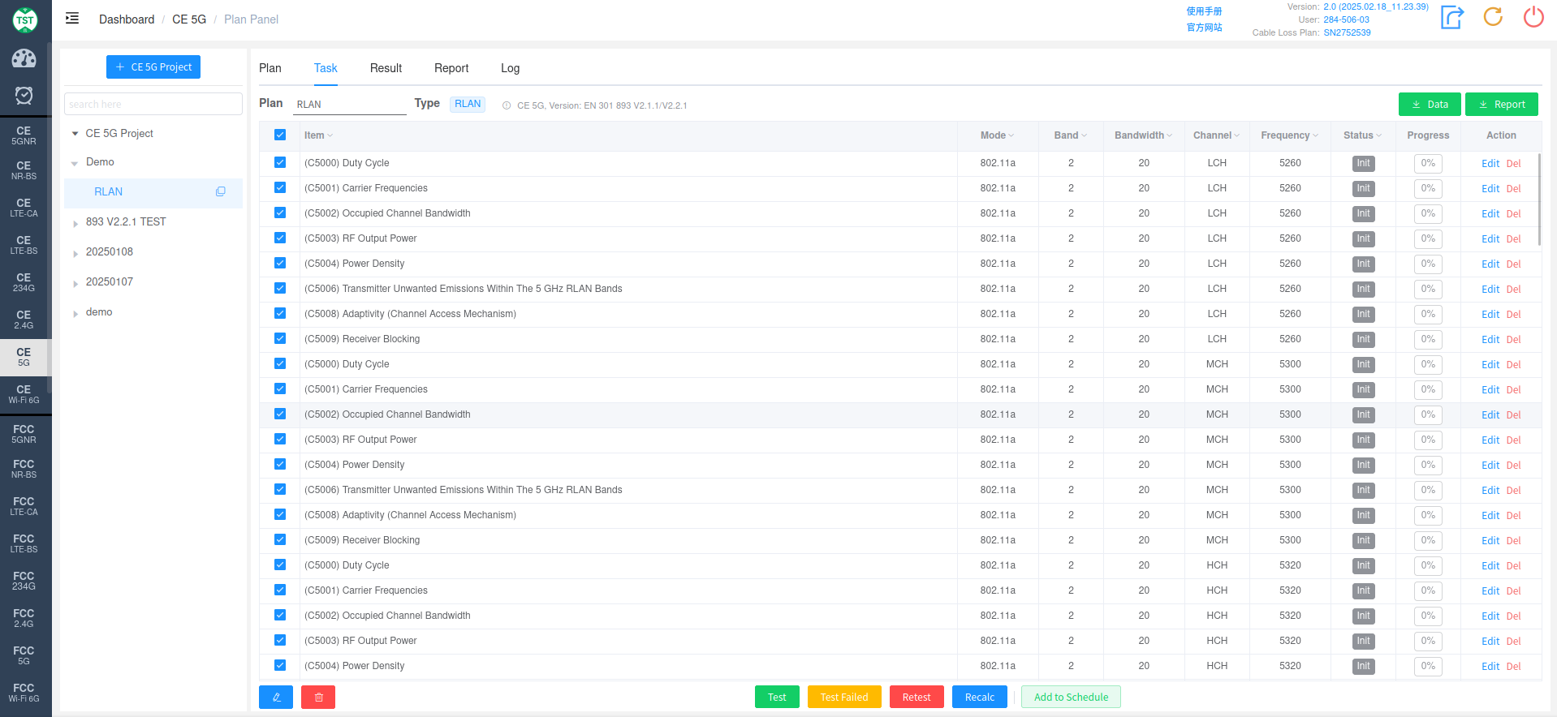Open CE Wi-Fi 6G module in sidebar

click(24, 394)
